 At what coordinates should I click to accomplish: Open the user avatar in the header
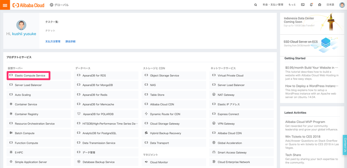click(x=342, y=5)
